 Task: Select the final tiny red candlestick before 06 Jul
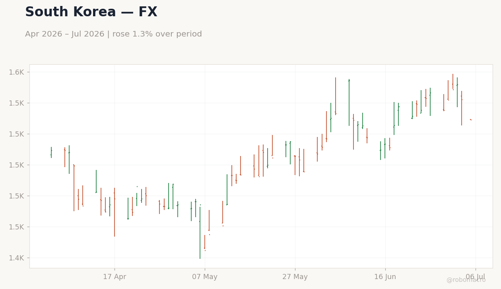click(471, 119)
